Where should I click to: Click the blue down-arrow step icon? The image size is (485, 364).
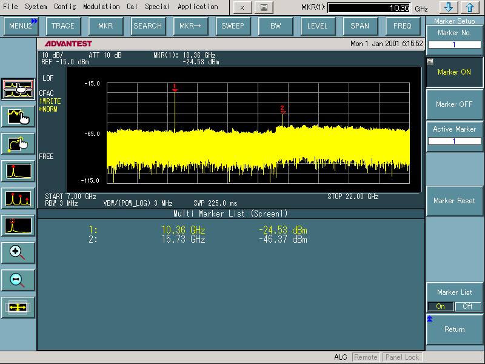tap(447, 7)
